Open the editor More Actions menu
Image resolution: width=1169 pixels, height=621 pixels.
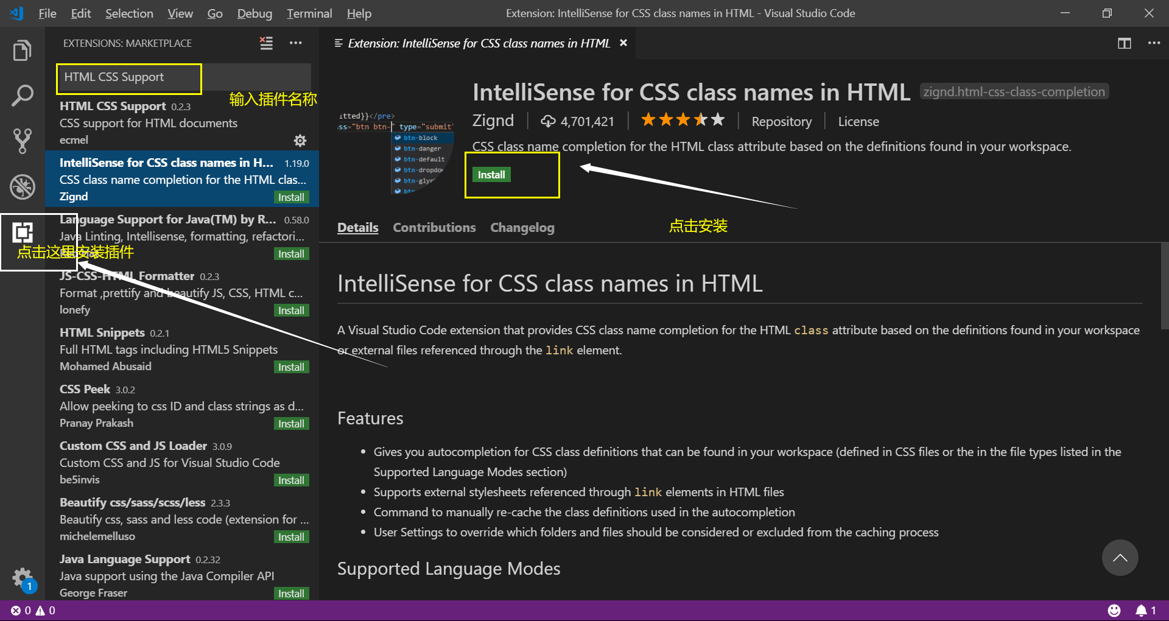coord(1154,43)
